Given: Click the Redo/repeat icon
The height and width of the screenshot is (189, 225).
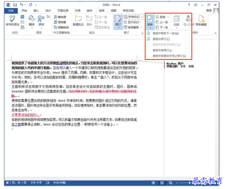Looking at the screenshot, I should [30, 5].
